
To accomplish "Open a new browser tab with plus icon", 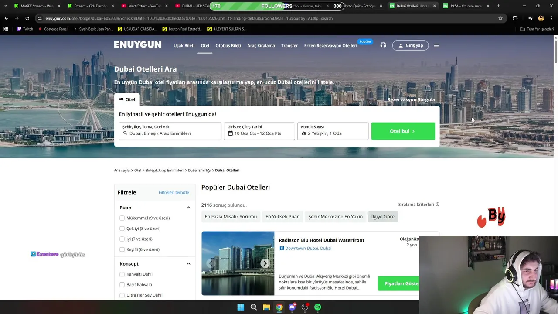I will pos(498,6).
